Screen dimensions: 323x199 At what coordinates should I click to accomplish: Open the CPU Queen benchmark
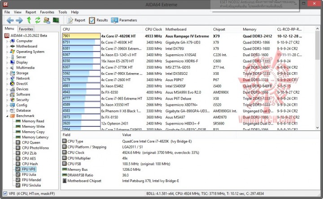point(28,143)
